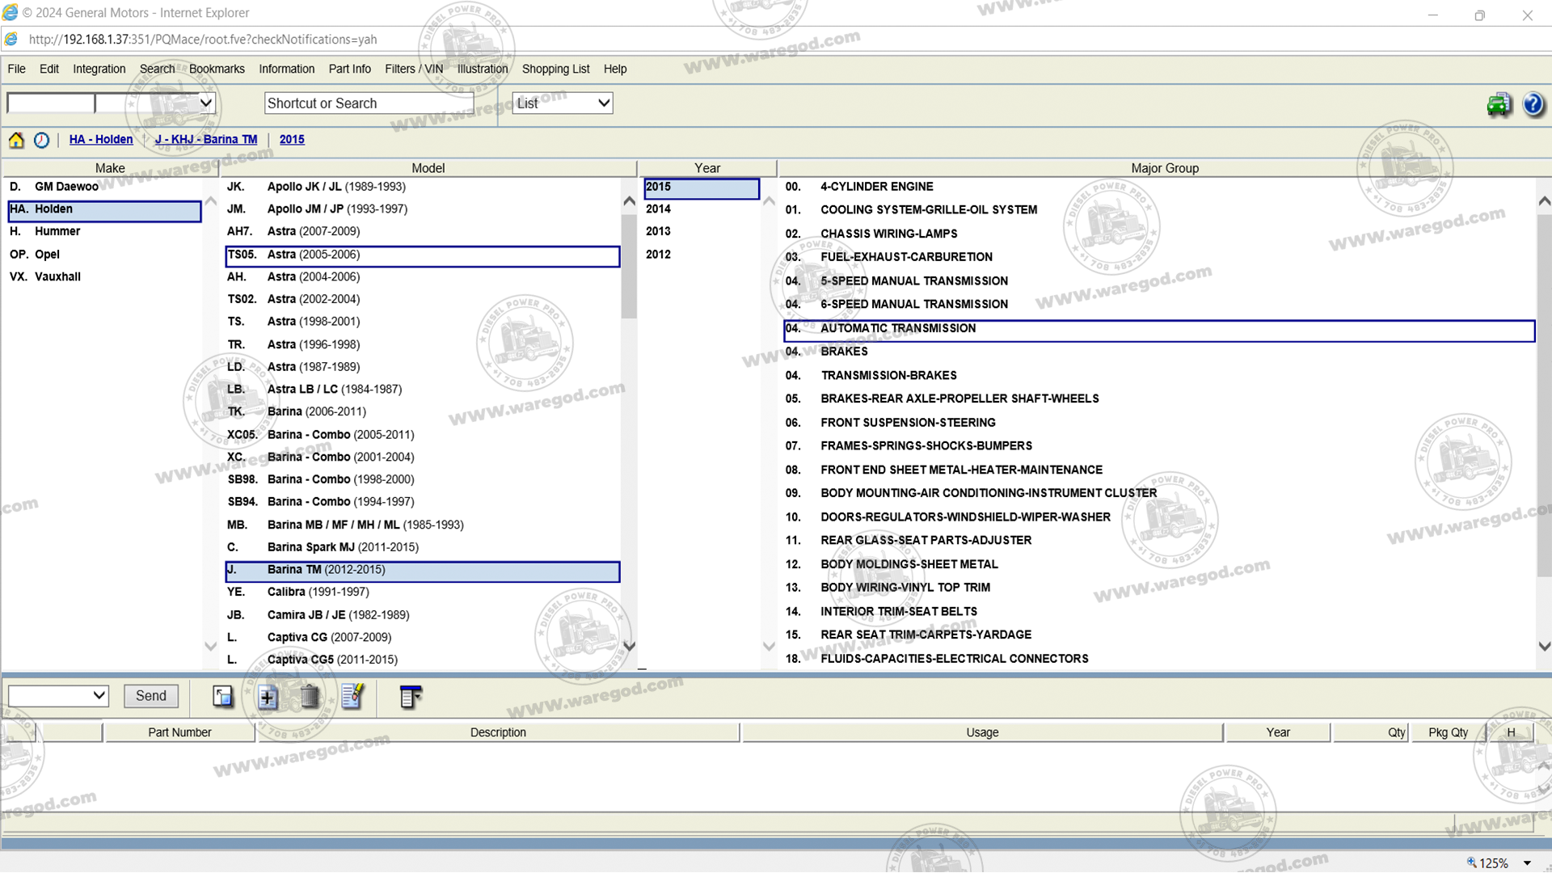The width and height of the screenshot is (1552, 873).
Task: Select year 2013 in the Year list
Action: tap(658, 231)
